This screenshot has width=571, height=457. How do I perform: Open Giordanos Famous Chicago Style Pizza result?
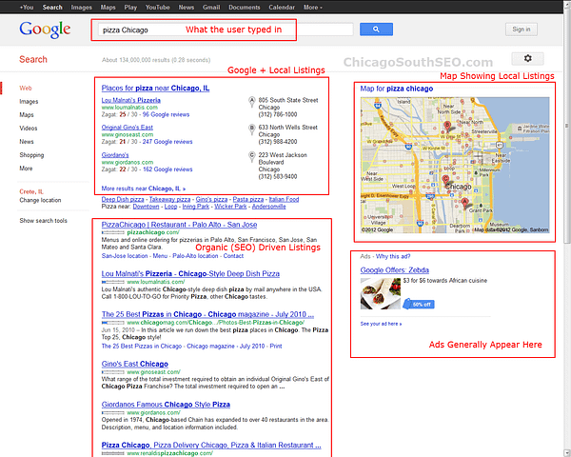pyautogui.click(x=166, y=404)
